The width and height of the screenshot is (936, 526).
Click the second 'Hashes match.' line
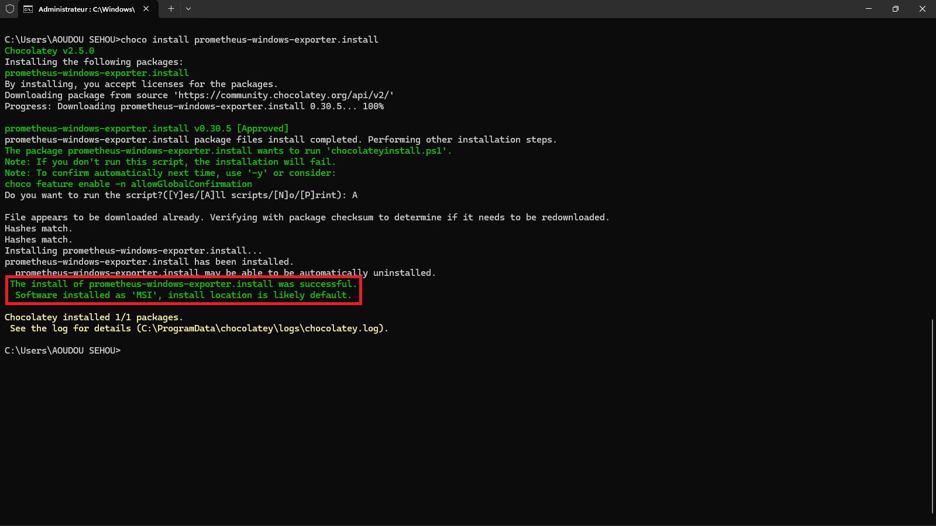pyautogui.click(x=39, y=240)
